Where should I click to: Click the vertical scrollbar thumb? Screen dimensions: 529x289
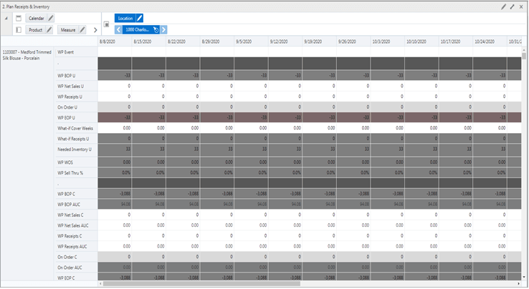tap(524, 56)
